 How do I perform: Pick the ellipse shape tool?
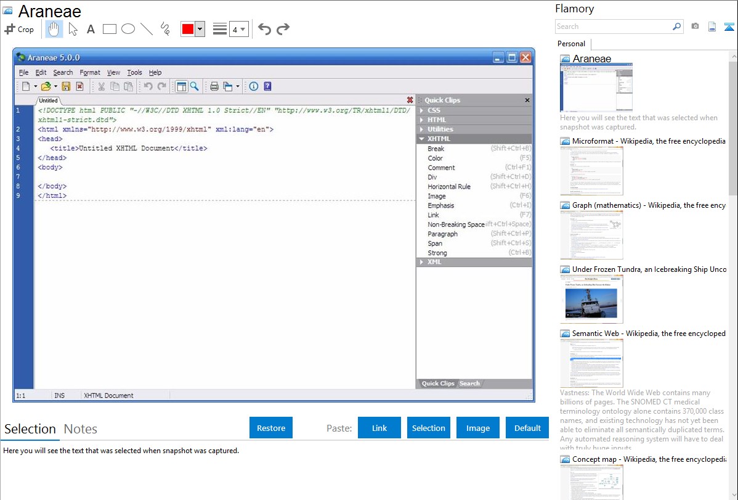point(128,29)
